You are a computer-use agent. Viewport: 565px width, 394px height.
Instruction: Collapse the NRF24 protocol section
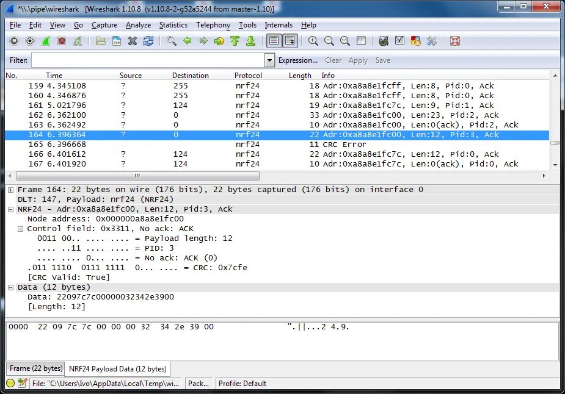click(10, 209)
